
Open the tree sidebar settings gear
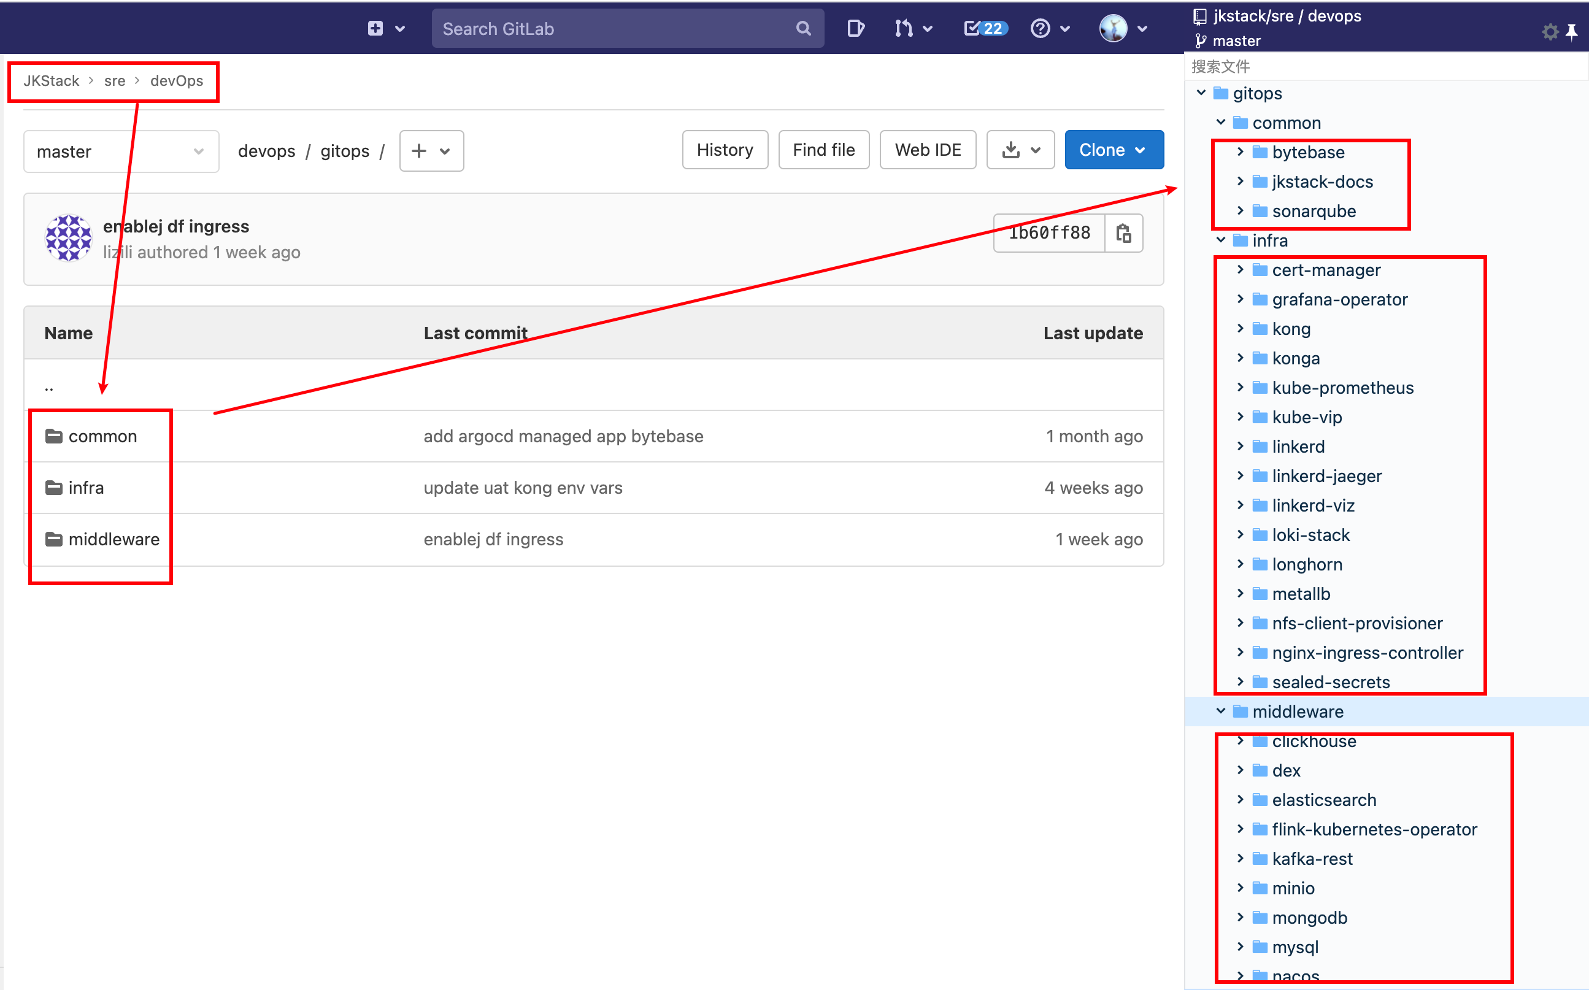(1549, 32)
